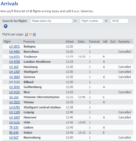The image size is (136, 141).
Task: Open flight LH 3531 from Vienna
Action: click(14, 102)
